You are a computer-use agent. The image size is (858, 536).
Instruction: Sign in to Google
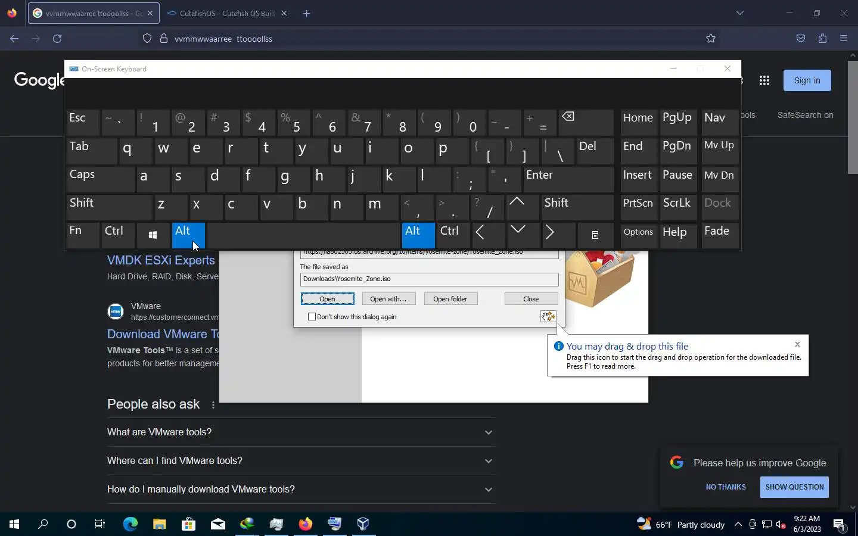[807, 80]
